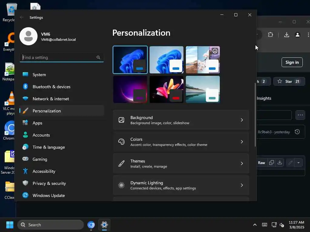Open the Time & language category
The height and width of the screenshot is (232, 310).
tap(62, 147)
